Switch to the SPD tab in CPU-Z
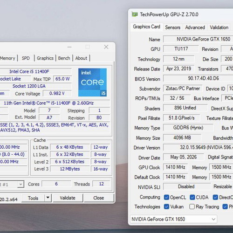 click(x=26, y=58)
